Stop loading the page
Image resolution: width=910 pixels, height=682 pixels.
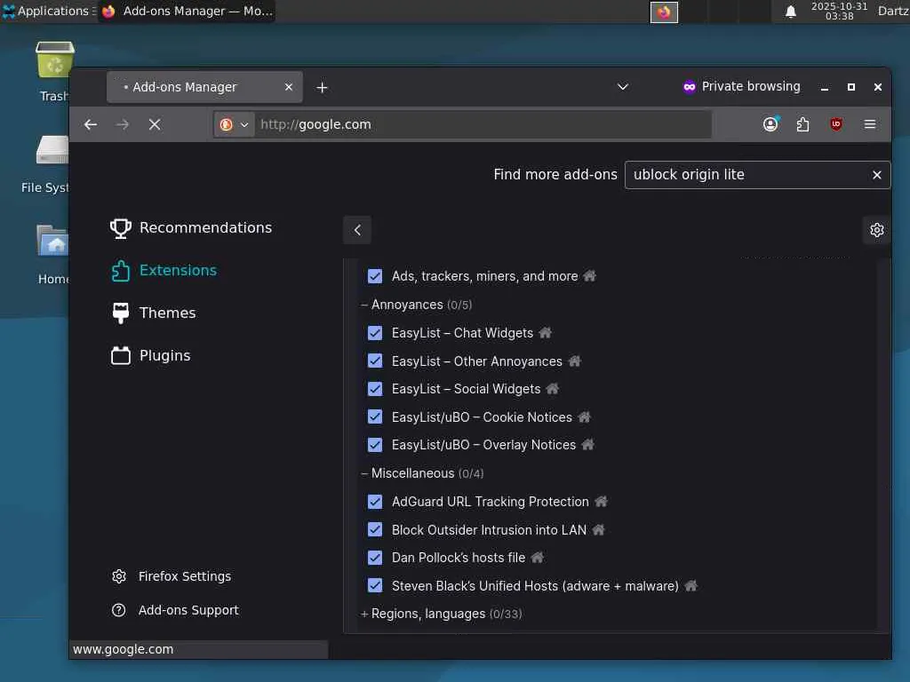click(x=155, y=124)
